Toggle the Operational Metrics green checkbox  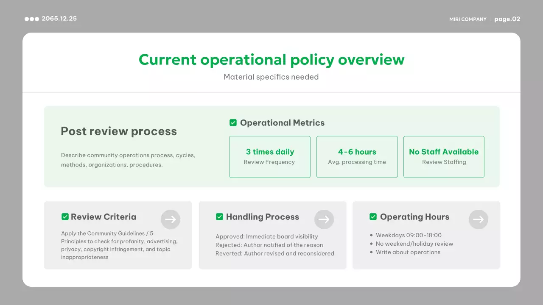[233, 123]
